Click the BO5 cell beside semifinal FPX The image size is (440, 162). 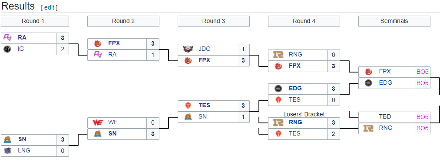pyautogui.click(x=422, y=72)
